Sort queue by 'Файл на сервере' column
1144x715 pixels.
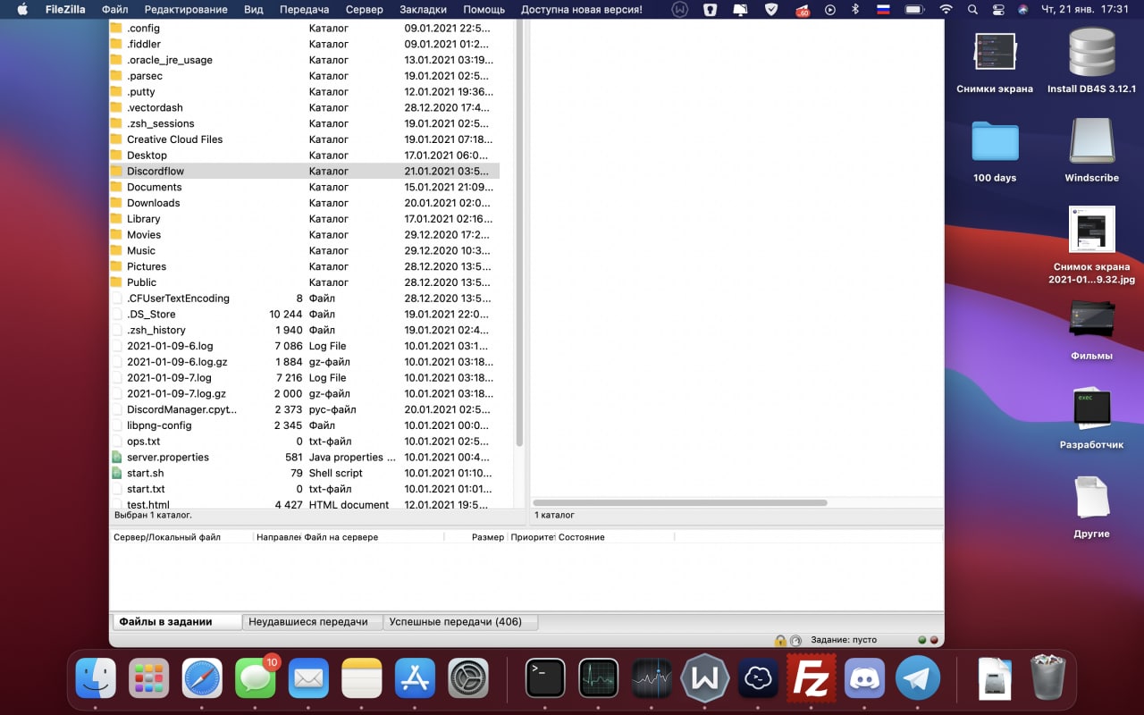[373, 537]
